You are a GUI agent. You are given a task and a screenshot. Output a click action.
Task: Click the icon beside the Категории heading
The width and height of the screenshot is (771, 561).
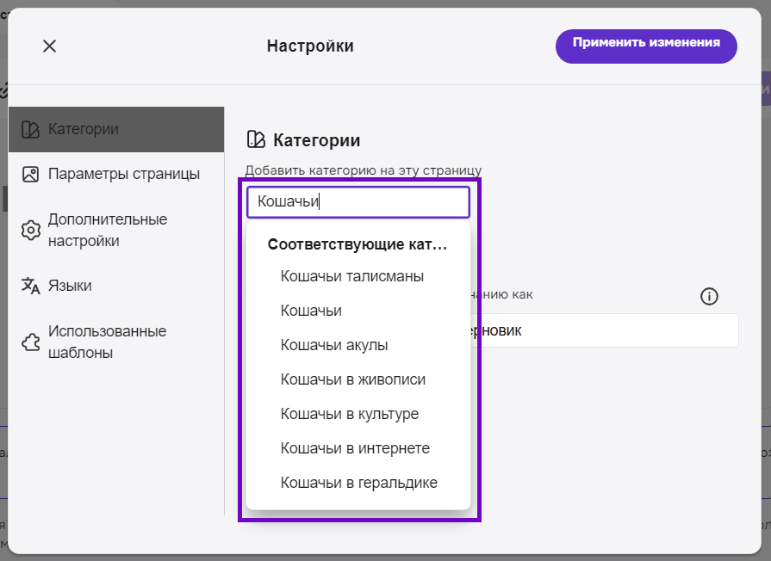pyautogui.click(x=256, y=139)
